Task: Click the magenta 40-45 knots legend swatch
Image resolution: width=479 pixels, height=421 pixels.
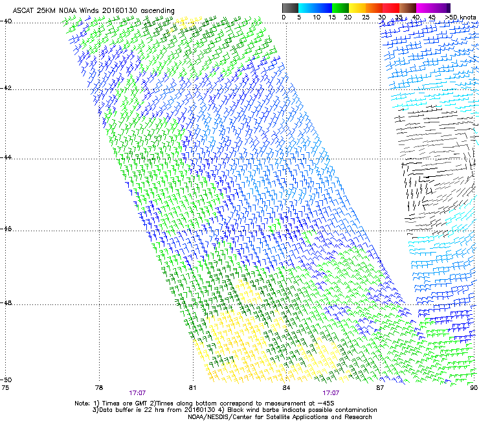Action: click(425, 8)
